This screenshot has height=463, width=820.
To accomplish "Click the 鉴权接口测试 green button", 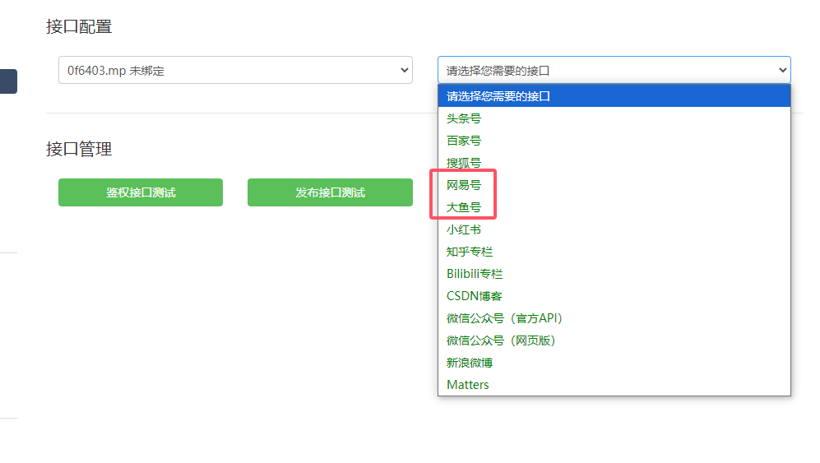I will [x=141, y=192].
